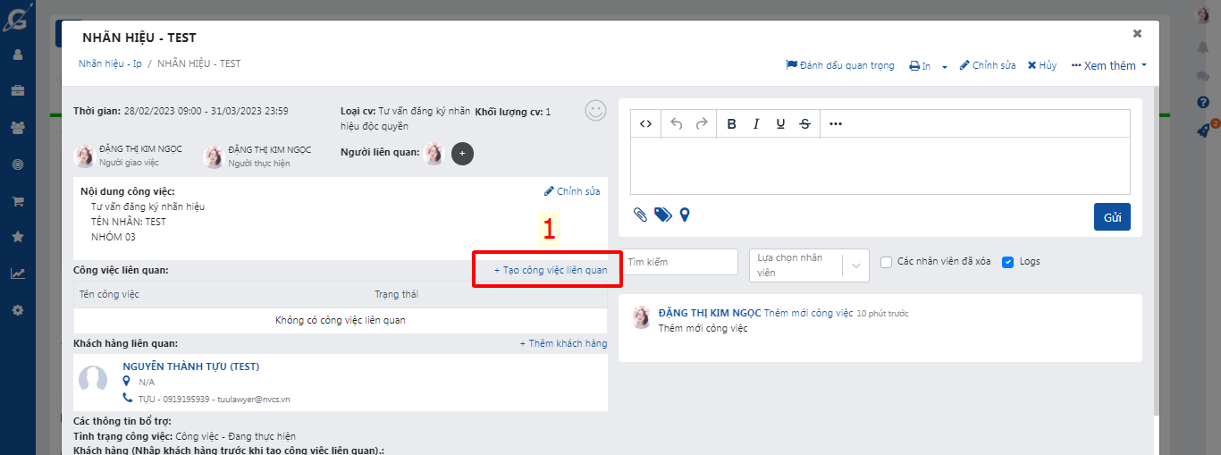Show more editor toolbar options
Viewport: 1221px width, 455px height.
point(836,123)
